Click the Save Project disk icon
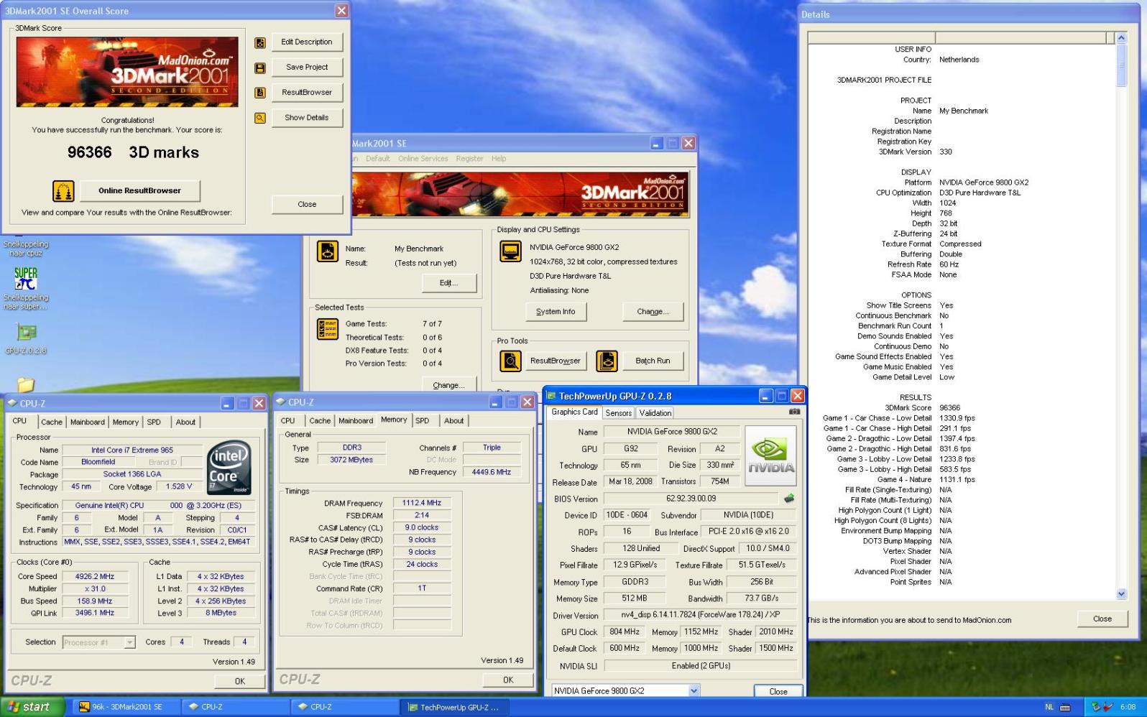 pyautogui.click(x=260, y=68)
